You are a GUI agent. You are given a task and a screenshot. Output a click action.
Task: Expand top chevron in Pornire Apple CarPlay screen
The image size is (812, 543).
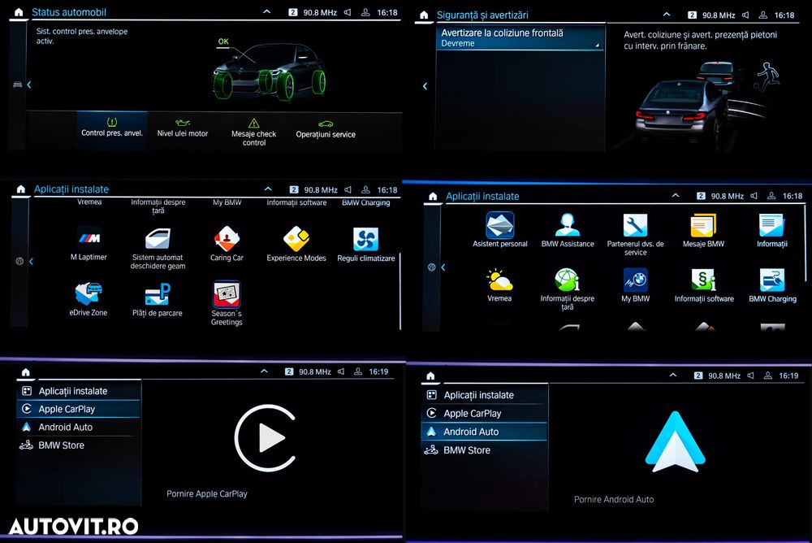(x=264, y=371)
